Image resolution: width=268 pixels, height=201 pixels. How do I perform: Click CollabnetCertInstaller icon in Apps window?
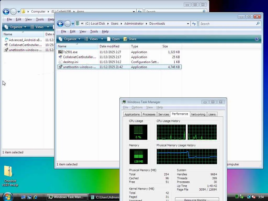coord(6,45)
